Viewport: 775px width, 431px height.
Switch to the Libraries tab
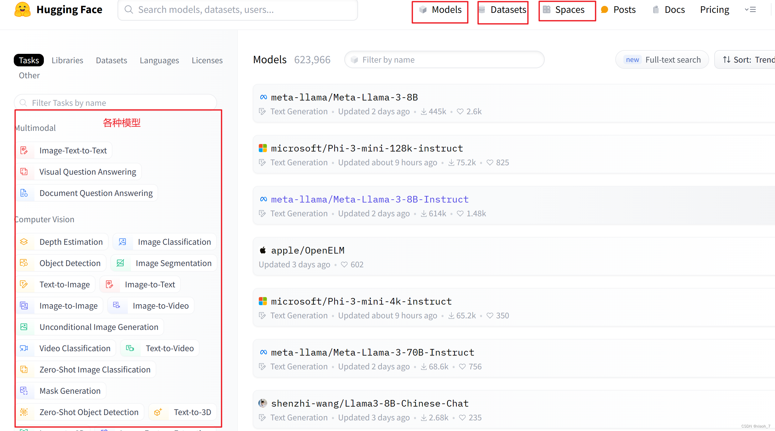[67, 60]
